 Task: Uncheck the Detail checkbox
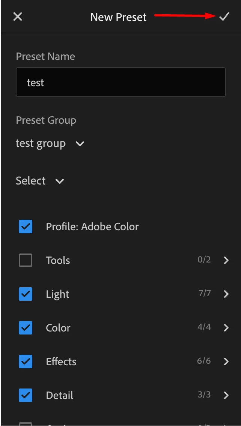pos(26,395)
